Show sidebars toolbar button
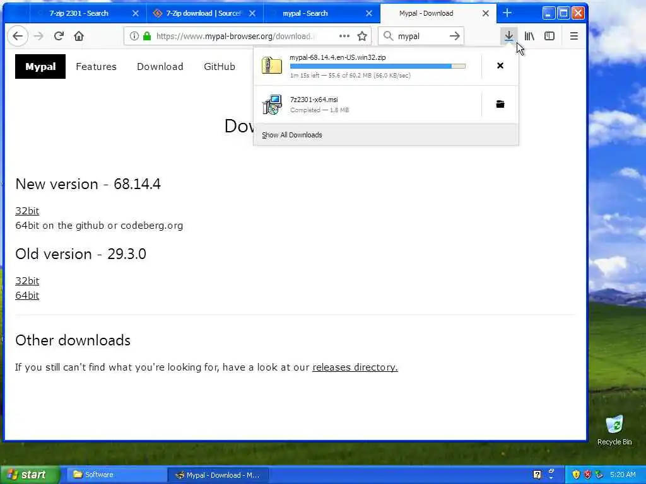Viewport: 646px width, 484px height. (x=549, y=36)
